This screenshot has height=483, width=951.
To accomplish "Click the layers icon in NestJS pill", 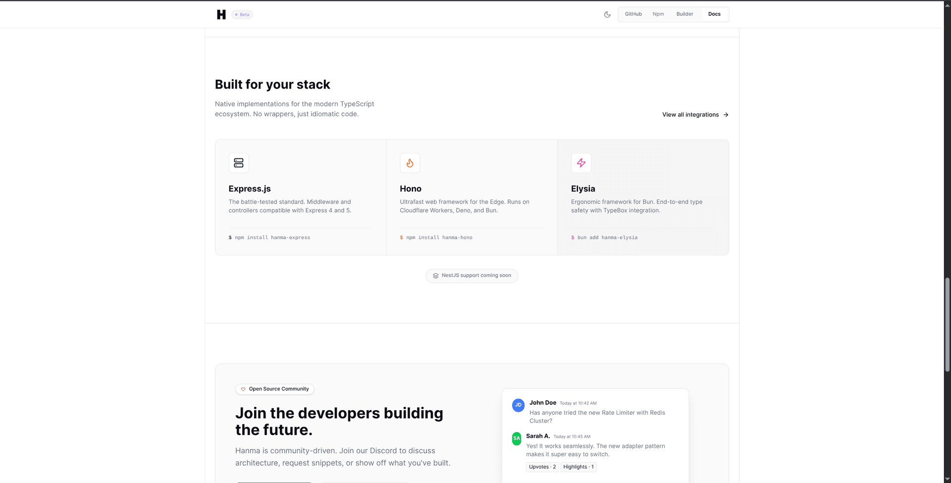I will [436, 276].
